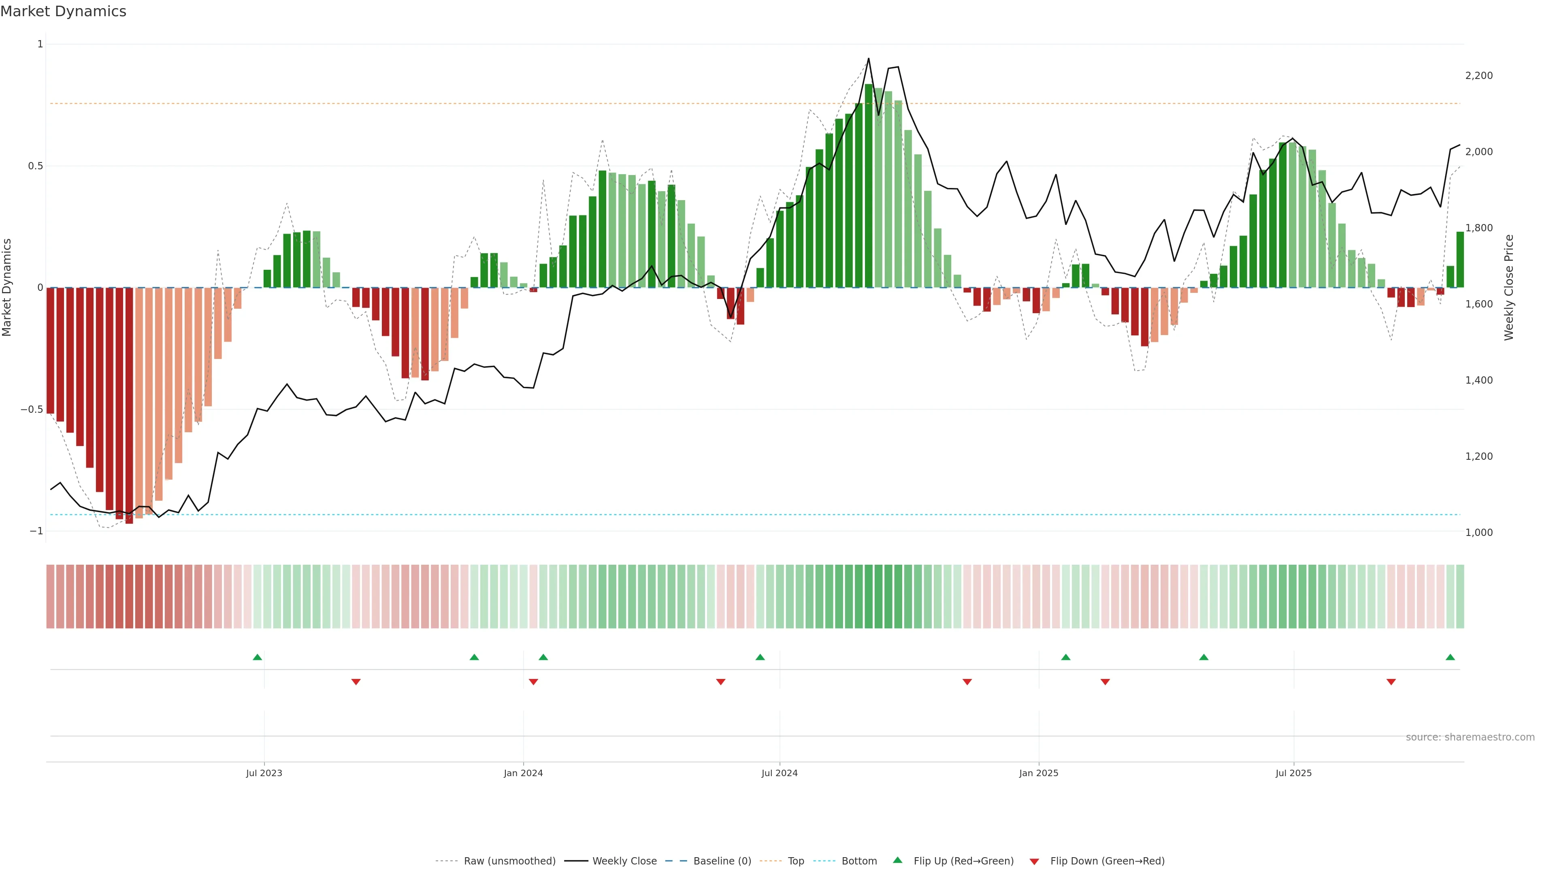Click the last green flip-up marker at far right
The image size is (1555, 875).
1450,657
